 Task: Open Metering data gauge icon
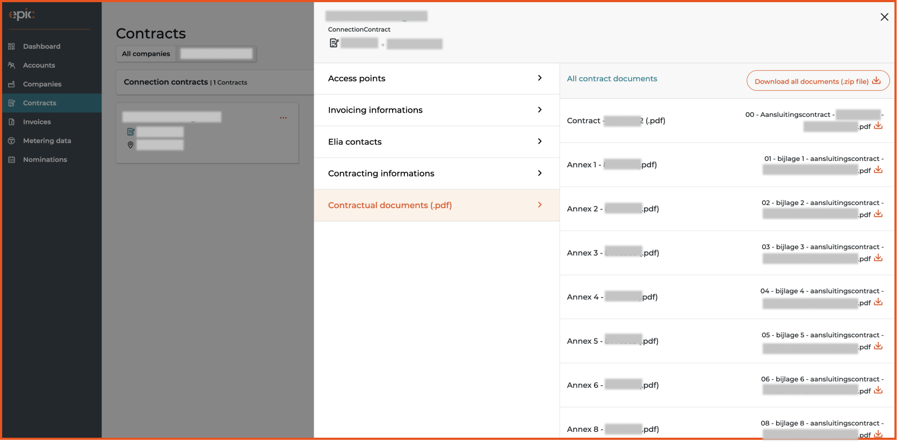pos(11,141)
